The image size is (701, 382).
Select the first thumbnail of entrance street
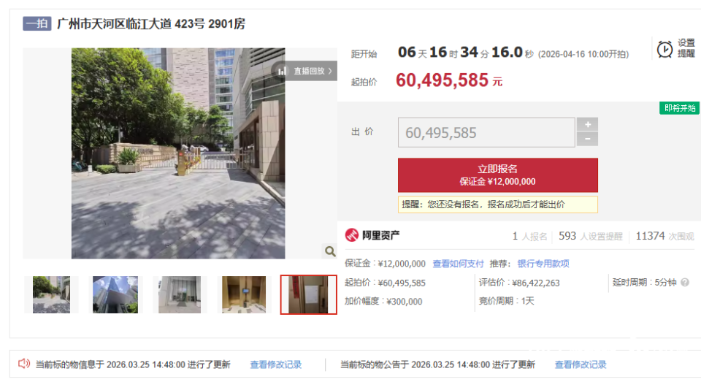pyautogui.click(x=51, y=294)
